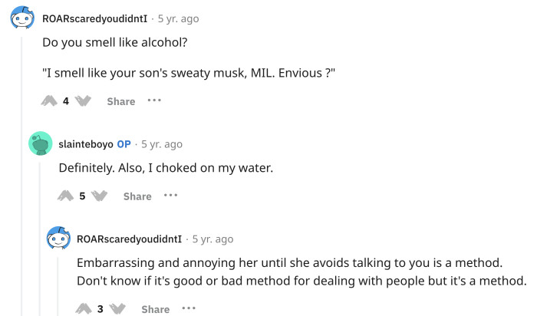This screenshot has width=537, height=316.
Task: Open more options on the top comment
Action: click(x=154, y=100)
